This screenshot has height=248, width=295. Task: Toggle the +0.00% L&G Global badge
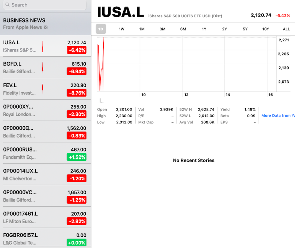pyautogui.click(x=77, y=242)
